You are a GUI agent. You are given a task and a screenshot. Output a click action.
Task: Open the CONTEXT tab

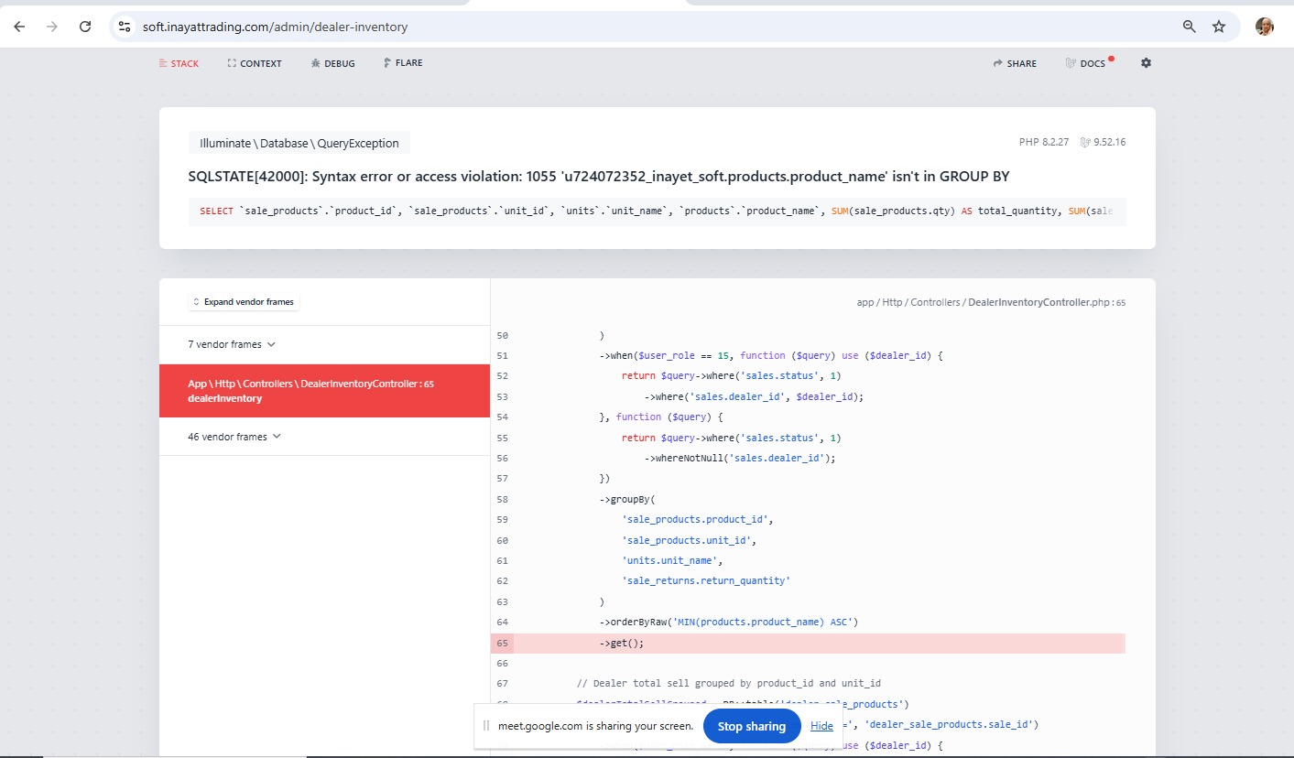coord(255,63)
